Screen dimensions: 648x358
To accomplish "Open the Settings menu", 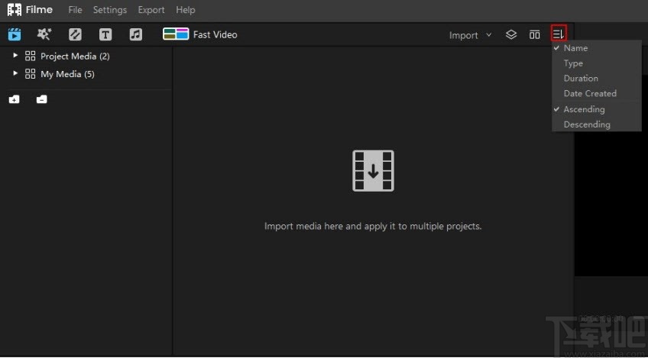I will pos(110,10).
